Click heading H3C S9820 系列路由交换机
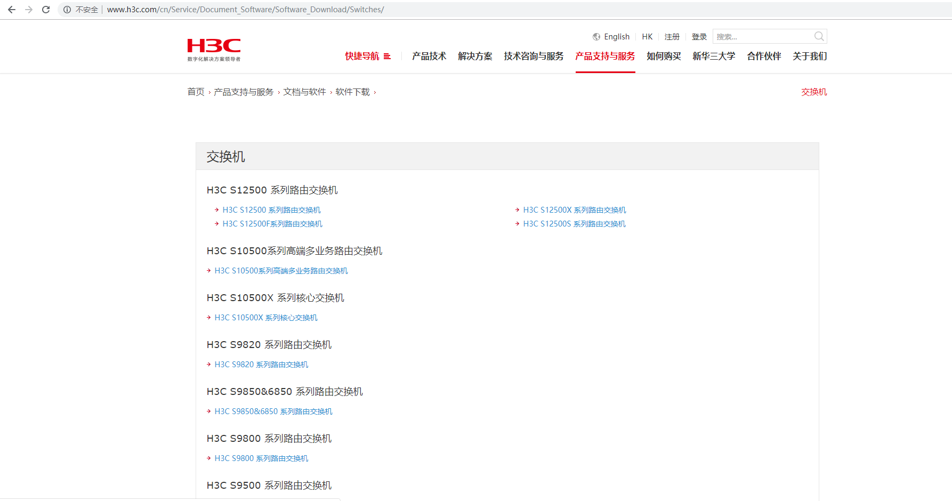Screen dimensions: 952x501 (269, 345)
